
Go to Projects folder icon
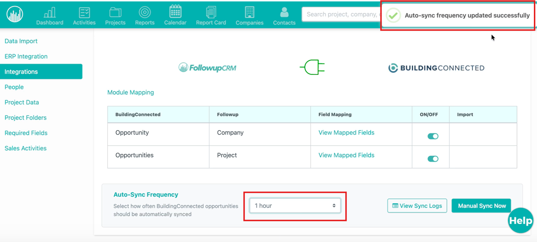(x=115, y=12)
